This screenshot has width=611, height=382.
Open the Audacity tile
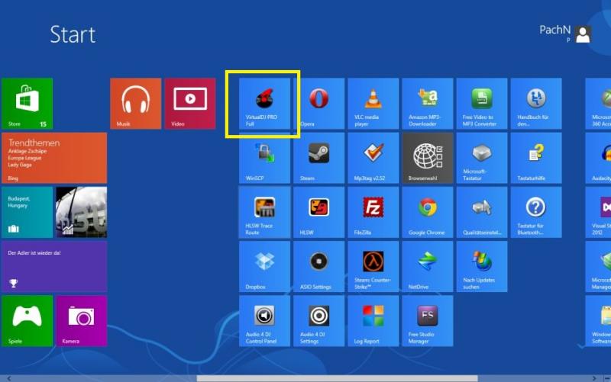pyautogui.click(x=598, y=158)
